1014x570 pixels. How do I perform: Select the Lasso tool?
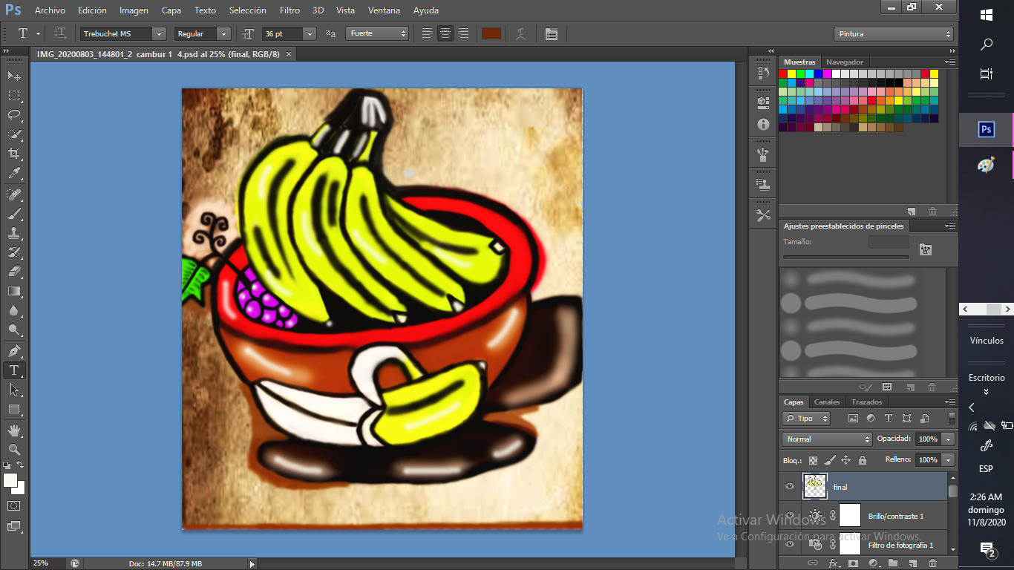(14, 115)
